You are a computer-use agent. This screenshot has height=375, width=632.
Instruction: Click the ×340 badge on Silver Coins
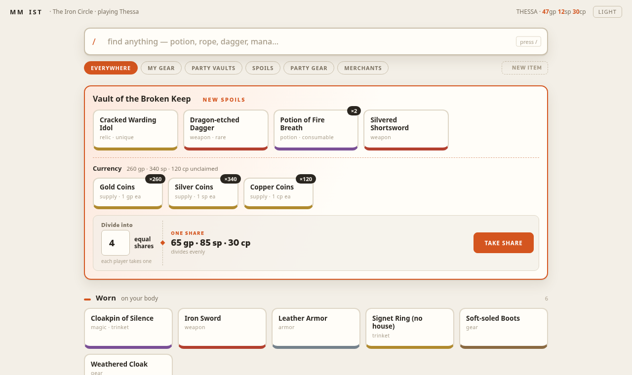point(231,179)
